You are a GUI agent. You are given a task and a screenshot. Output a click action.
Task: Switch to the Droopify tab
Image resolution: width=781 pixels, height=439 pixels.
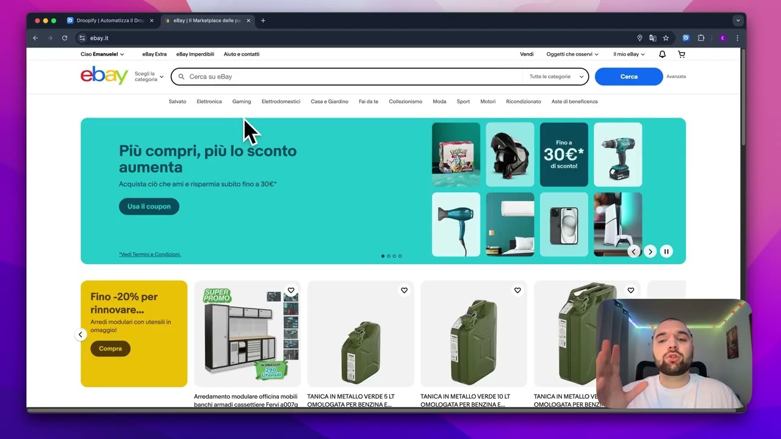pyautogui.click(x=110, y=21)
